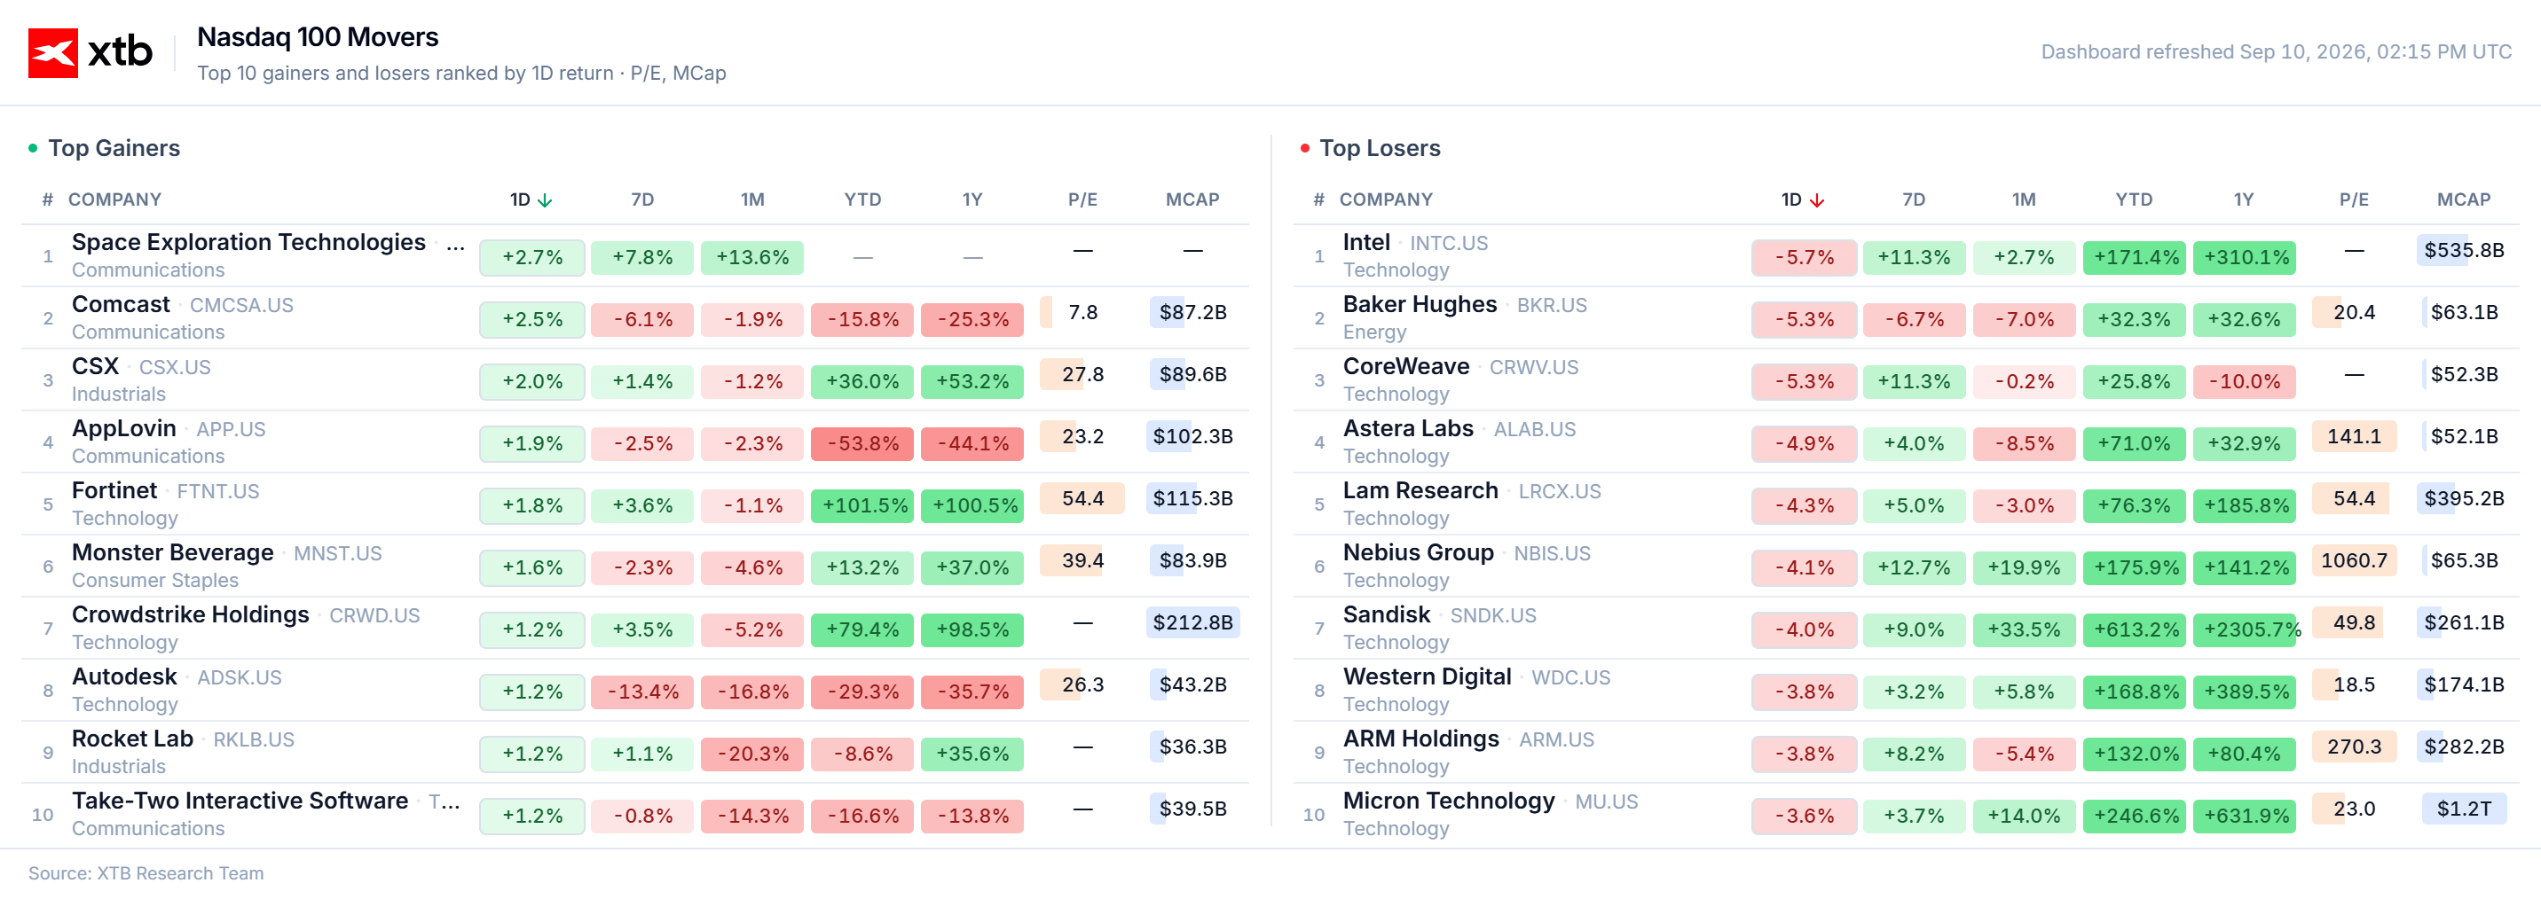Click Nebius Group's 1060.7 P/E value
Screen dimensions: 2541x899
[2354, 561]
